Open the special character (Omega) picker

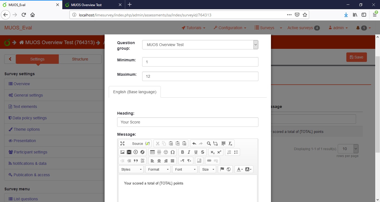(172, 152)
